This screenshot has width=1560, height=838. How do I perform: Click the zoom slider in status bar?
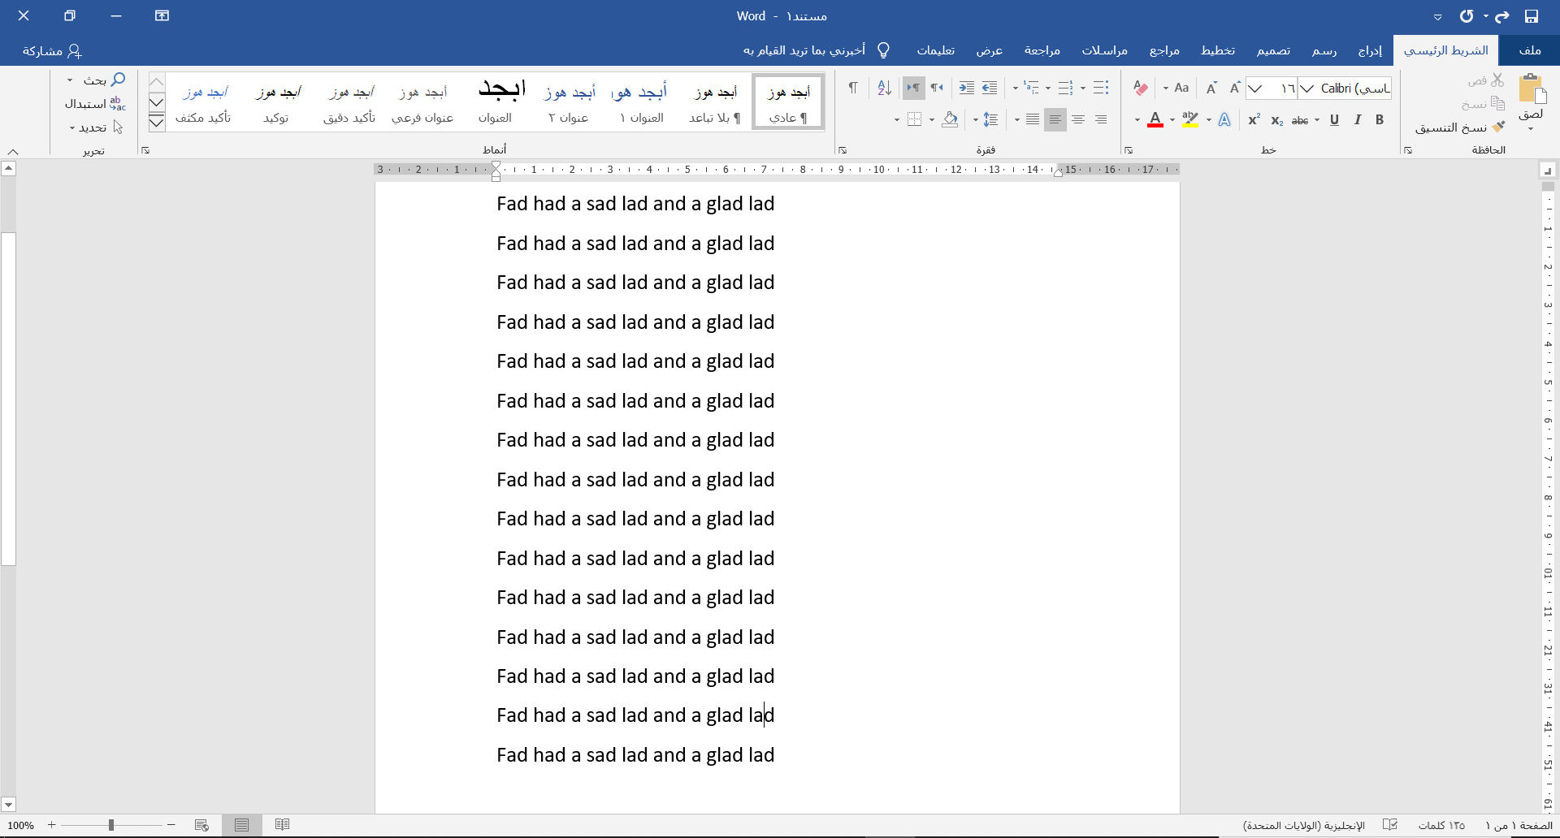click(111, 825)
